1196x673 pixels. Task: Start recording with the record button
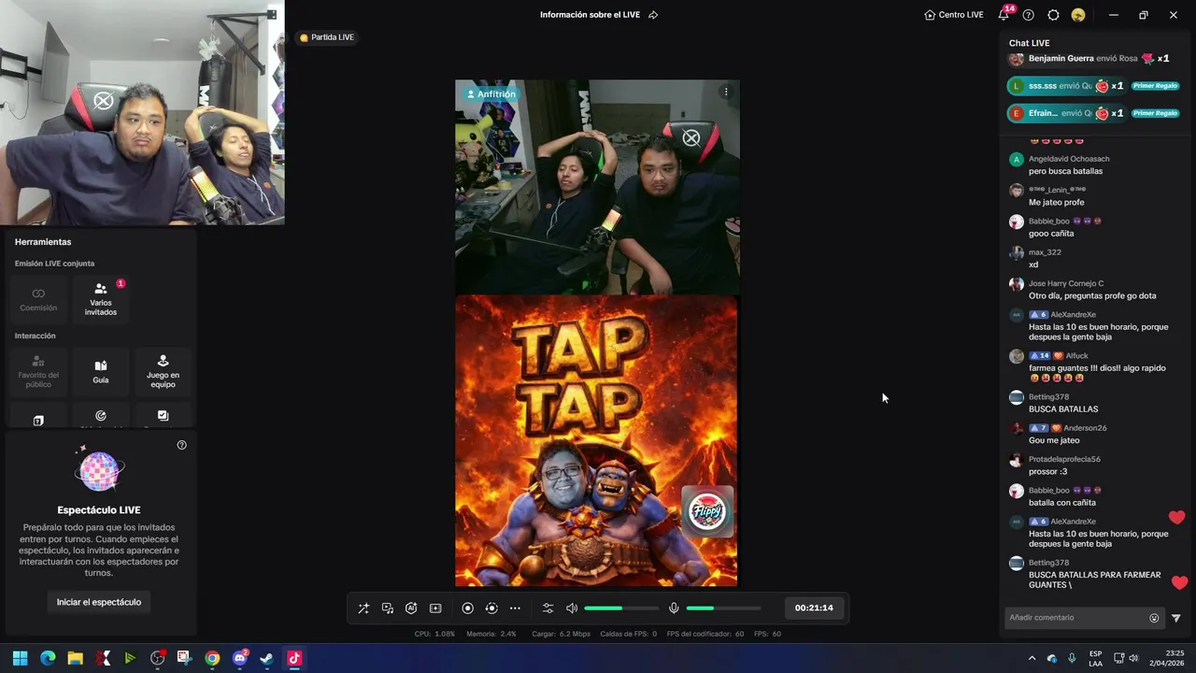468,609
